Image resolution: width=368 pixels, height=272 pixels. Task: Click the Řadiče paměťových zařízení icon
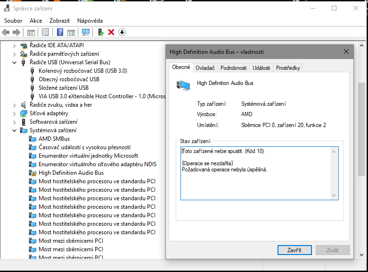(24, 54)
